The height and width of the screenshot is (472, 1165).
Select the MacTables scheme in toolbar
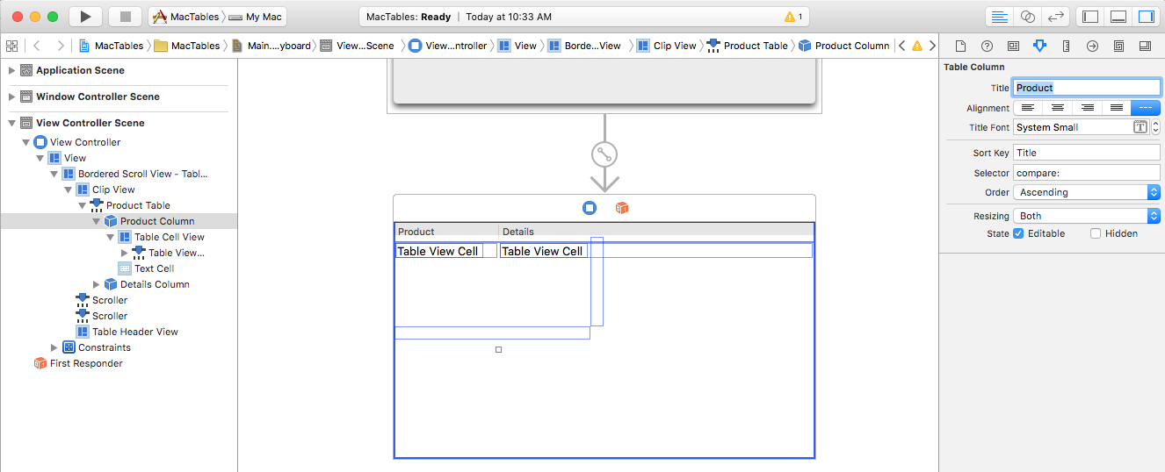click(186, 17)
